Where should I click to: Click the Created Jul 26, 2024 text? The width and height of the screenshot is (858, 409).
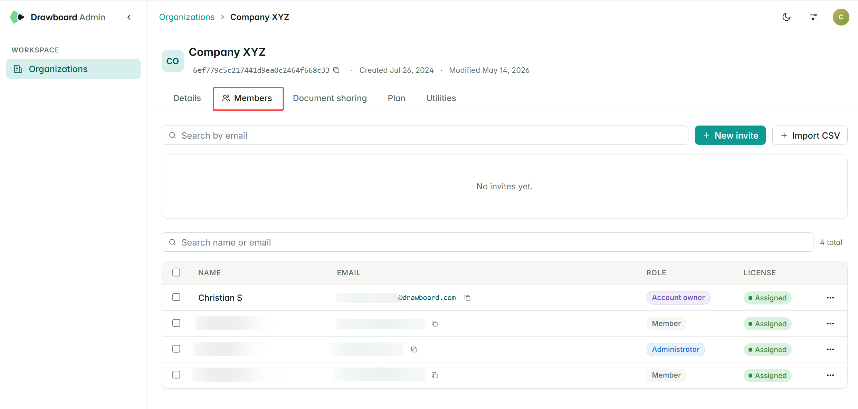[397, 70]
